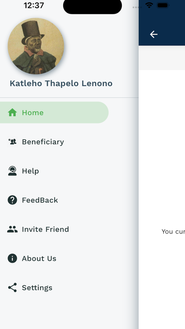Open the Home menu entry
The image size is (185, 329).
pos(54,113)
